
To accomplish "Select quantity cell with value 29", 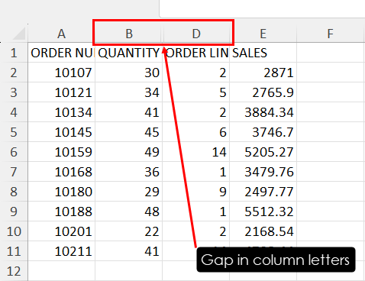I will click(x=129, y=192).
